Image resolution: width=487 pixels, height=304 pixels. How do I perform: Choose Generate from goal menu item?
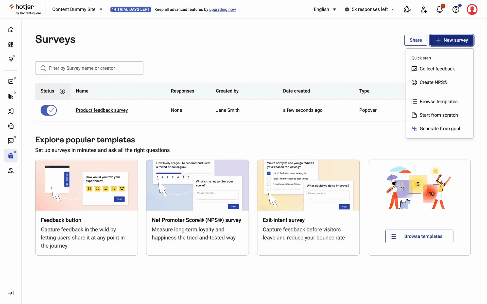(439, 129)
